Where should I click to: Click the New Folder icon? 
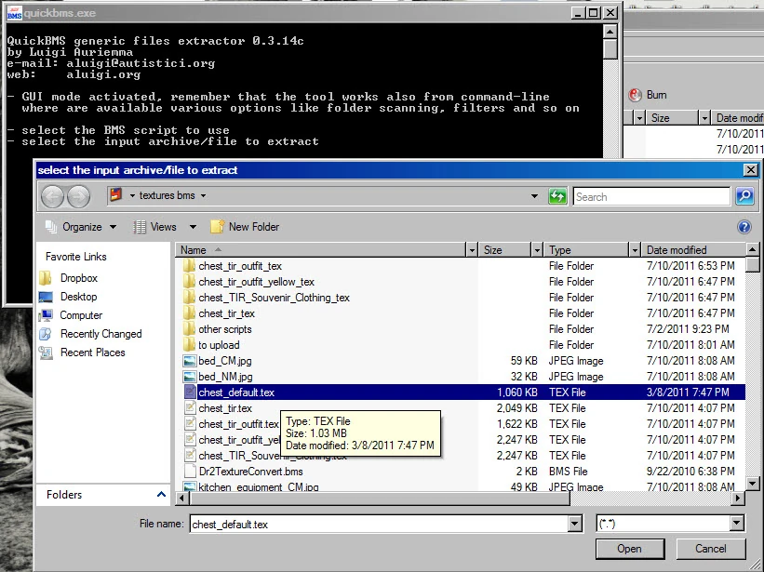218,226
